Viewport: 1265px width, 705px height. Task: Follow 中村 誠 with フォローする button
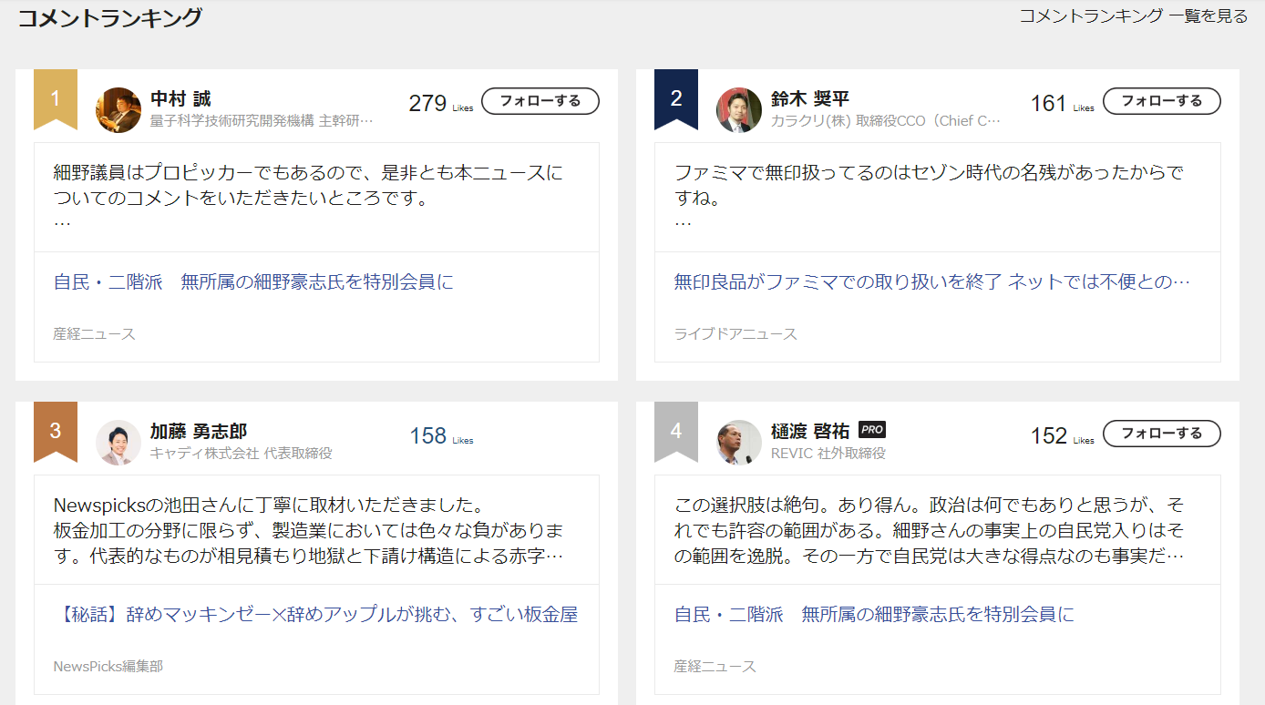(540, 101)
